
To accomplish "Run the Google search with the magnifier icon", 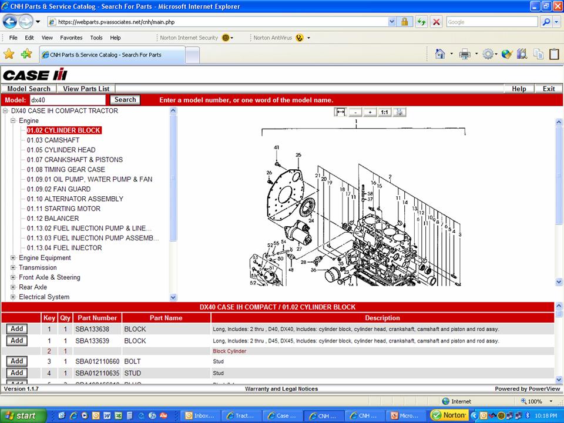I will (x=546, y=22).
